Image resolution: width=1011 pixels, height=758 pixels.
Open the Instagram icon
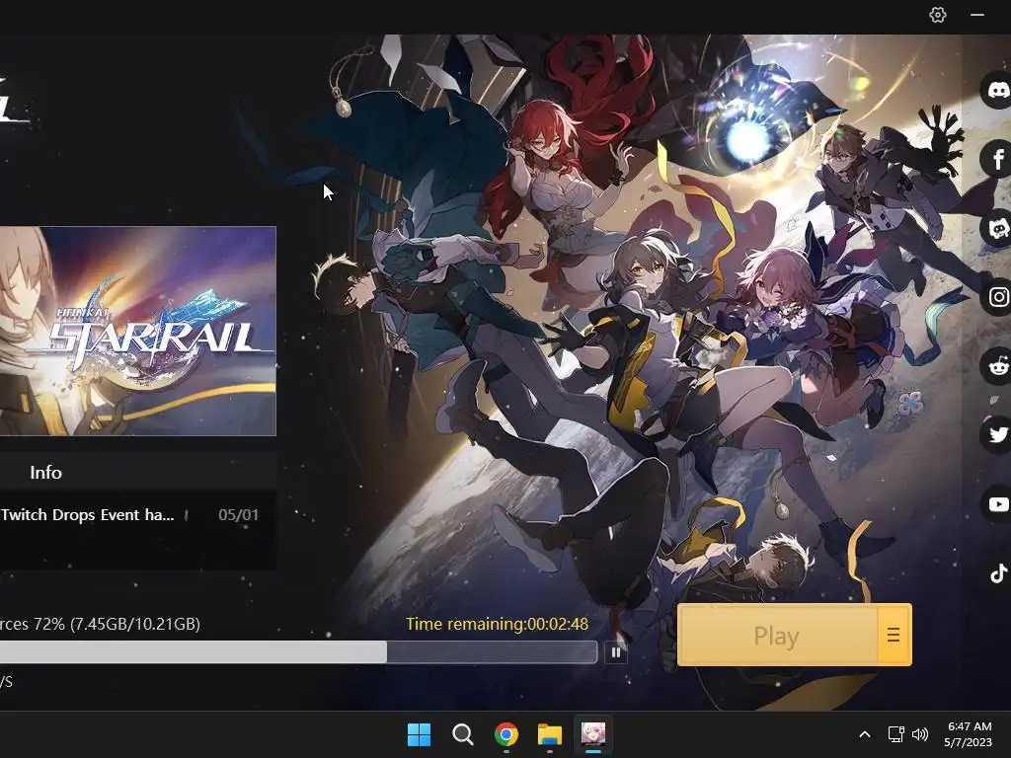[x=997, y=296]
